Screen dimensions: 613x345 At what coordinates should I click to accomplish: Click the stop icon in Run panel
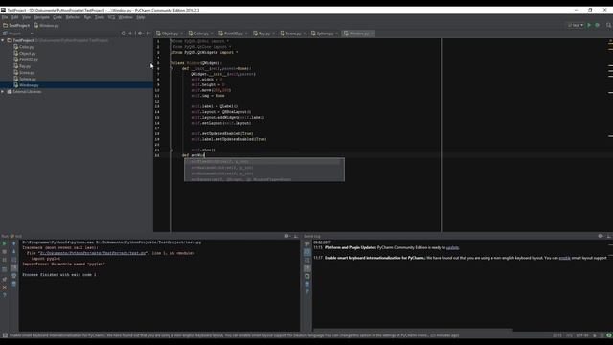(x=5, y=252)
